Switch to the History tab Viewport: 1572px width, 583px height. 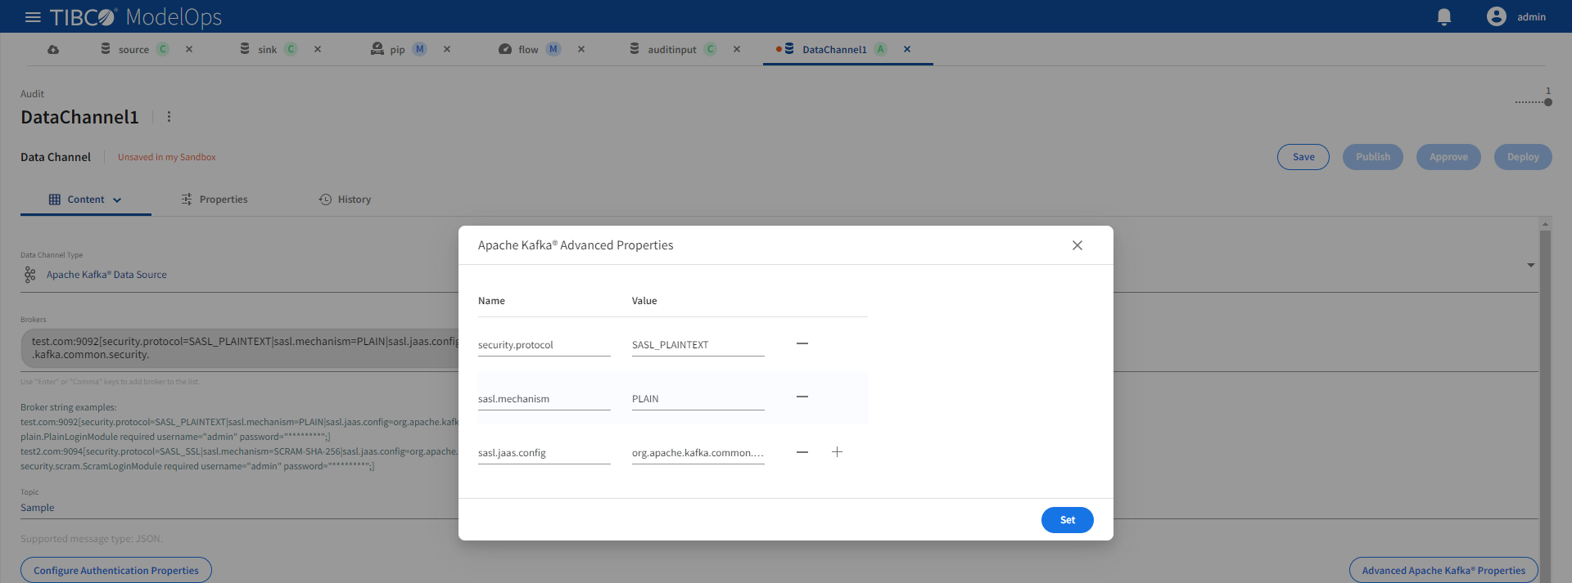345,200
